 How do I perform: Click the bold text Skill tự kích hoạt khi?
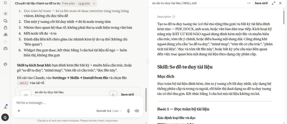point(34,65)
